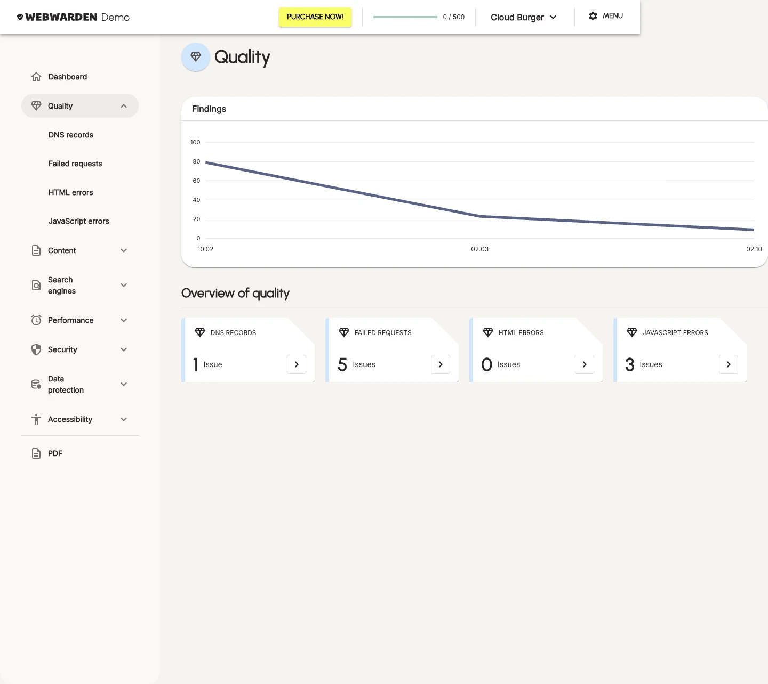Go to JavaScript errors sidebar item
Viewport: 768px width, 684px height.
(x=79, y=221)
